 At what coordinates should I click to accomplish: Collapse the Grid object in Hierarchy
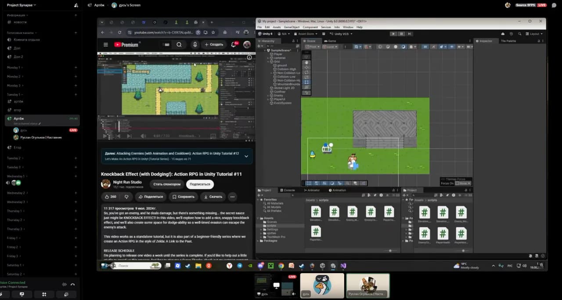(269, 61)
